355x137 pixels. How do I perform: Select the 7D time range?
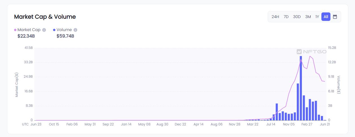point(286,17)
